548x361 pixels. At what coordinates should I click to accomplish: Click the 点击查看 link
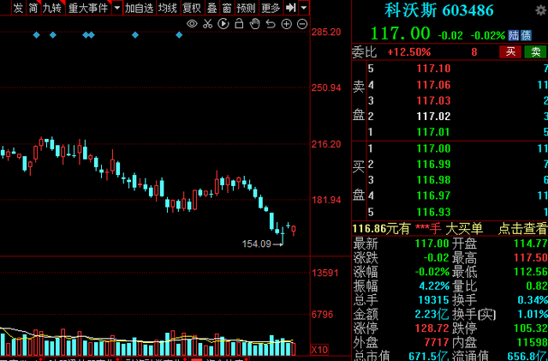click(x=522, y=229)
